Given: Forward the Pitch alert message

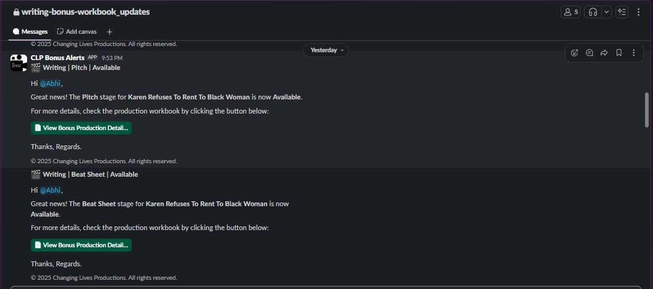Looking at the screenshot, I should click(x=604, y=53).
